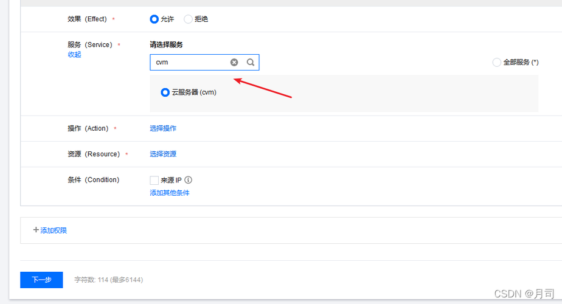The height and width of the screenshot is (304, 562).
Task: Click the plus icon beside 添加权限
Action: [36, 230]
